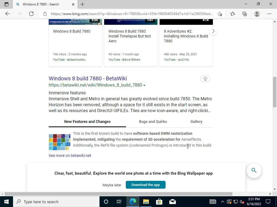Open File Explorer from taskbar

(146, 202)
